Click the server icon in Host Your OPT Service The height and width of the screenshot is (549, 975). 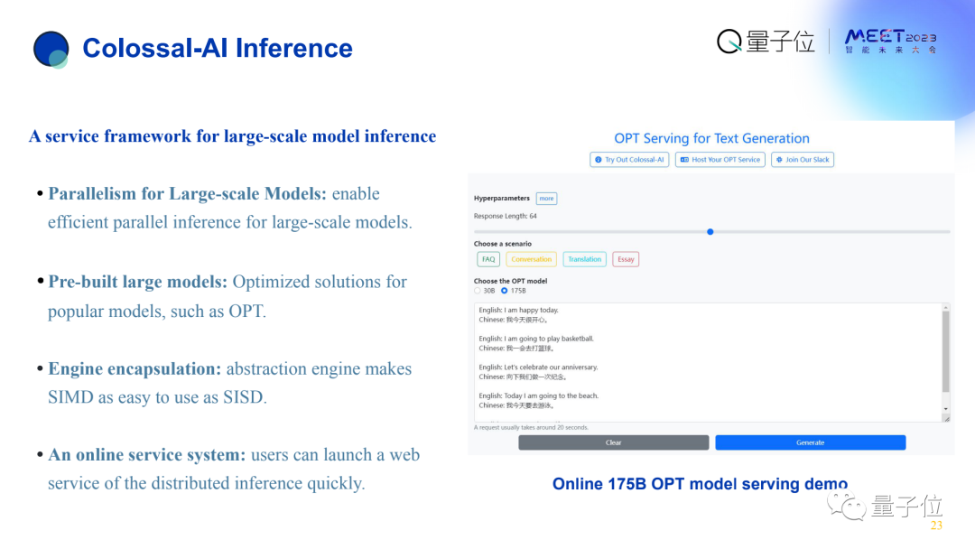click(684, 160)
